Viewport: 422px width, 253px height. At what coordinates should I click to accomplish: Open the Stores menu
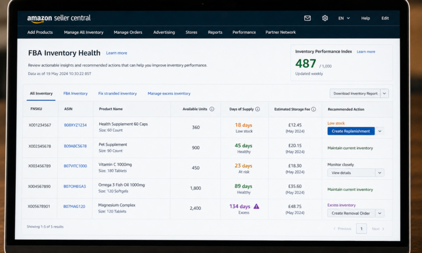point(191,32)
